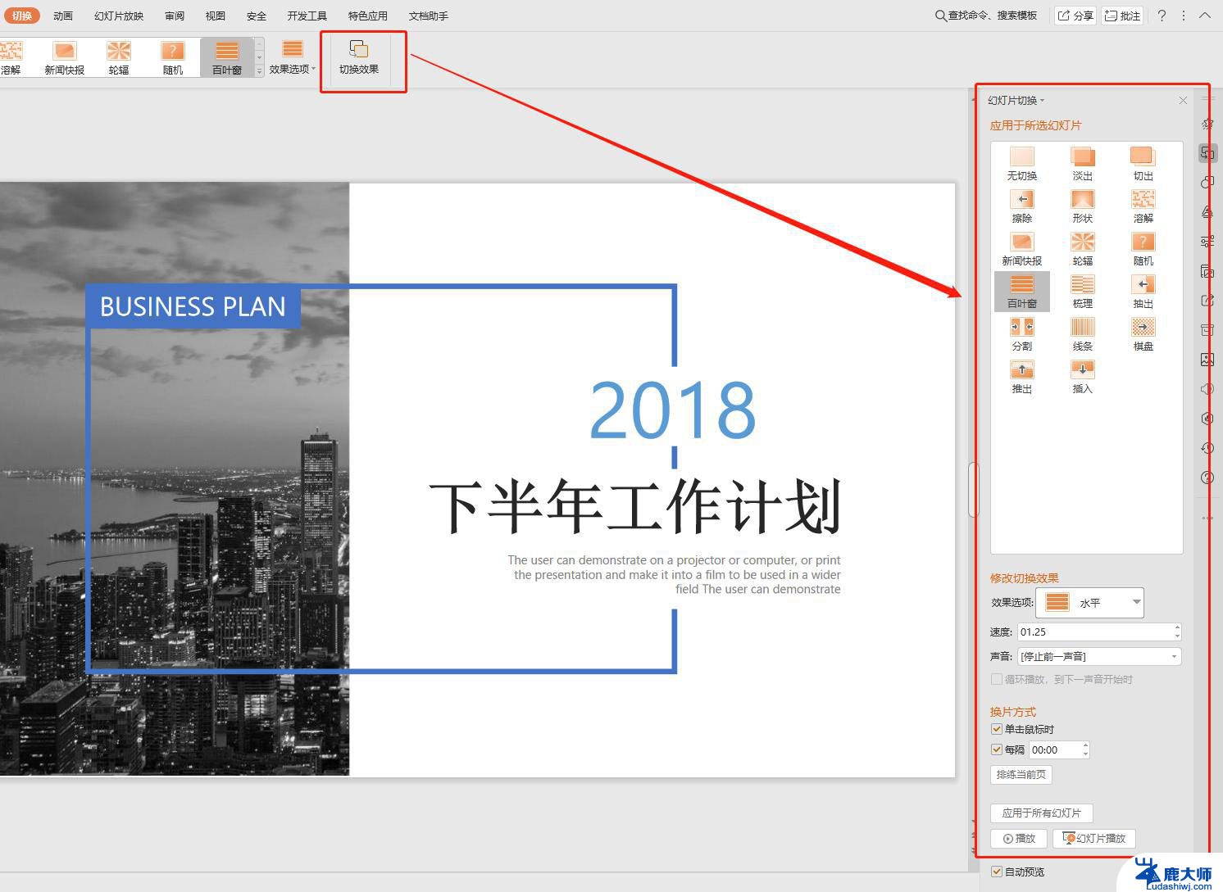Apply the 切出 cut transition
Screen dimensions: 1223x892
coord(1143,164)
